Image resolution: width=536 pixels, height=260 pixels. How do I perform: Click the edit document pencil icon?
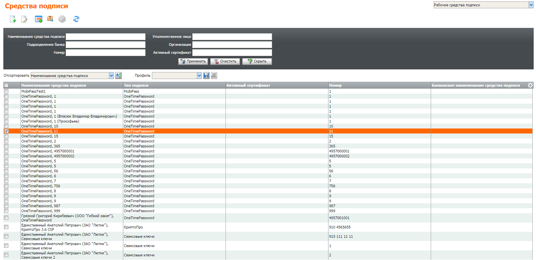pyautogui.click(x=24, y=19)
